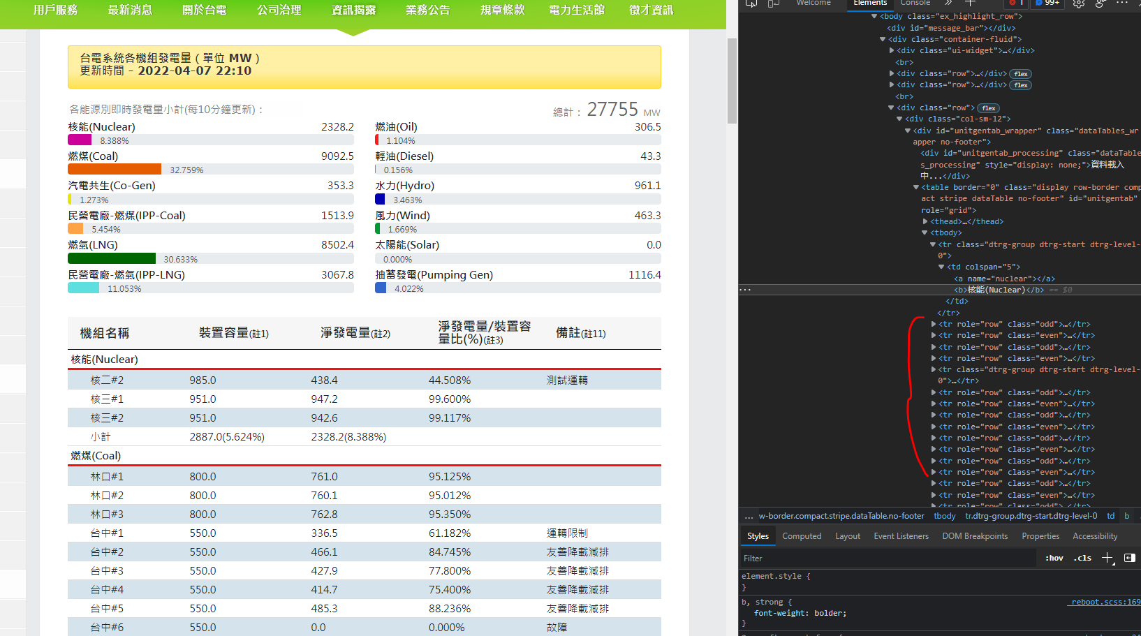Switch to the Console tab
Viewport: 1141px width, 636px height.
tap(915, 3)
